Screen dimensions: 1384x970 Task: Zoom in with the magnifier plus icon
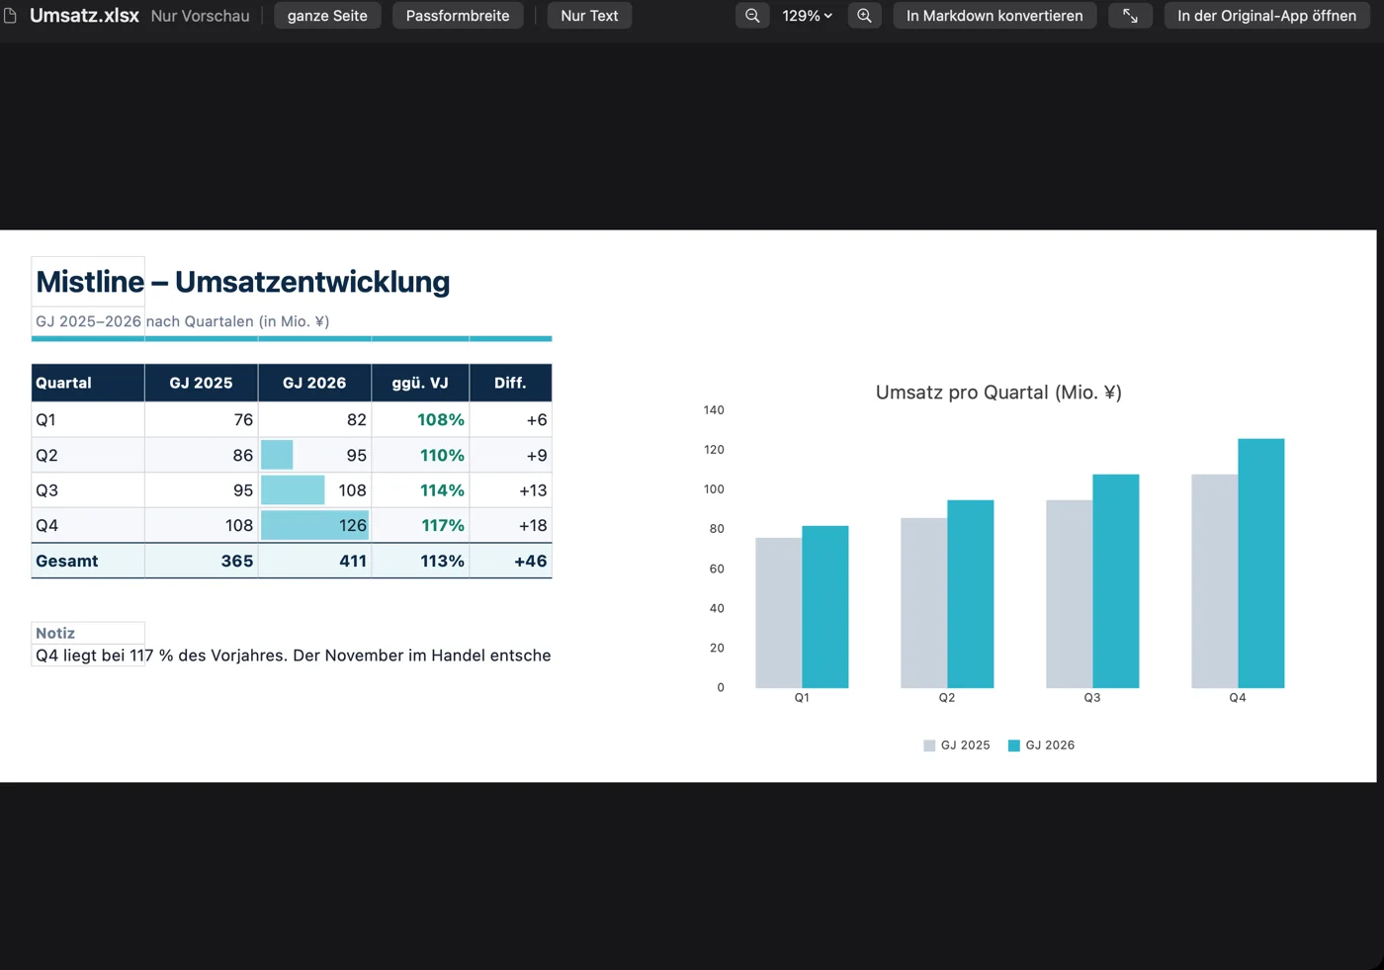click(x=864, y=16)
